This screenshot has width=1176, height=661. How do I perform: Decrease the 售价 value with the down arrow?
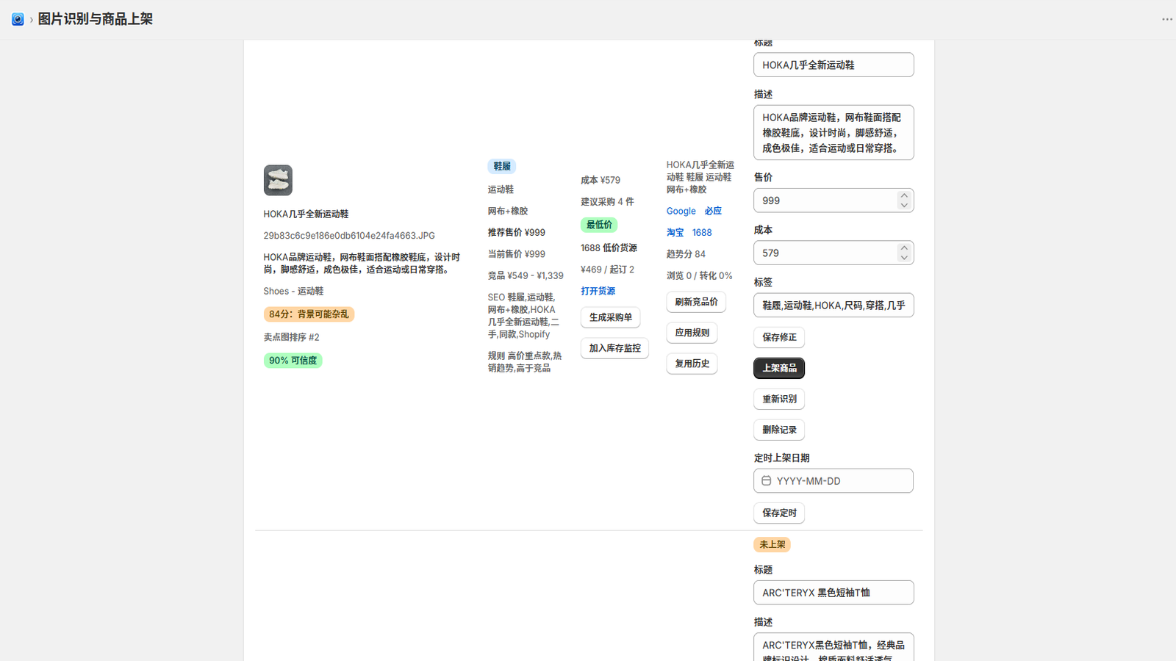tap(904, 205)
